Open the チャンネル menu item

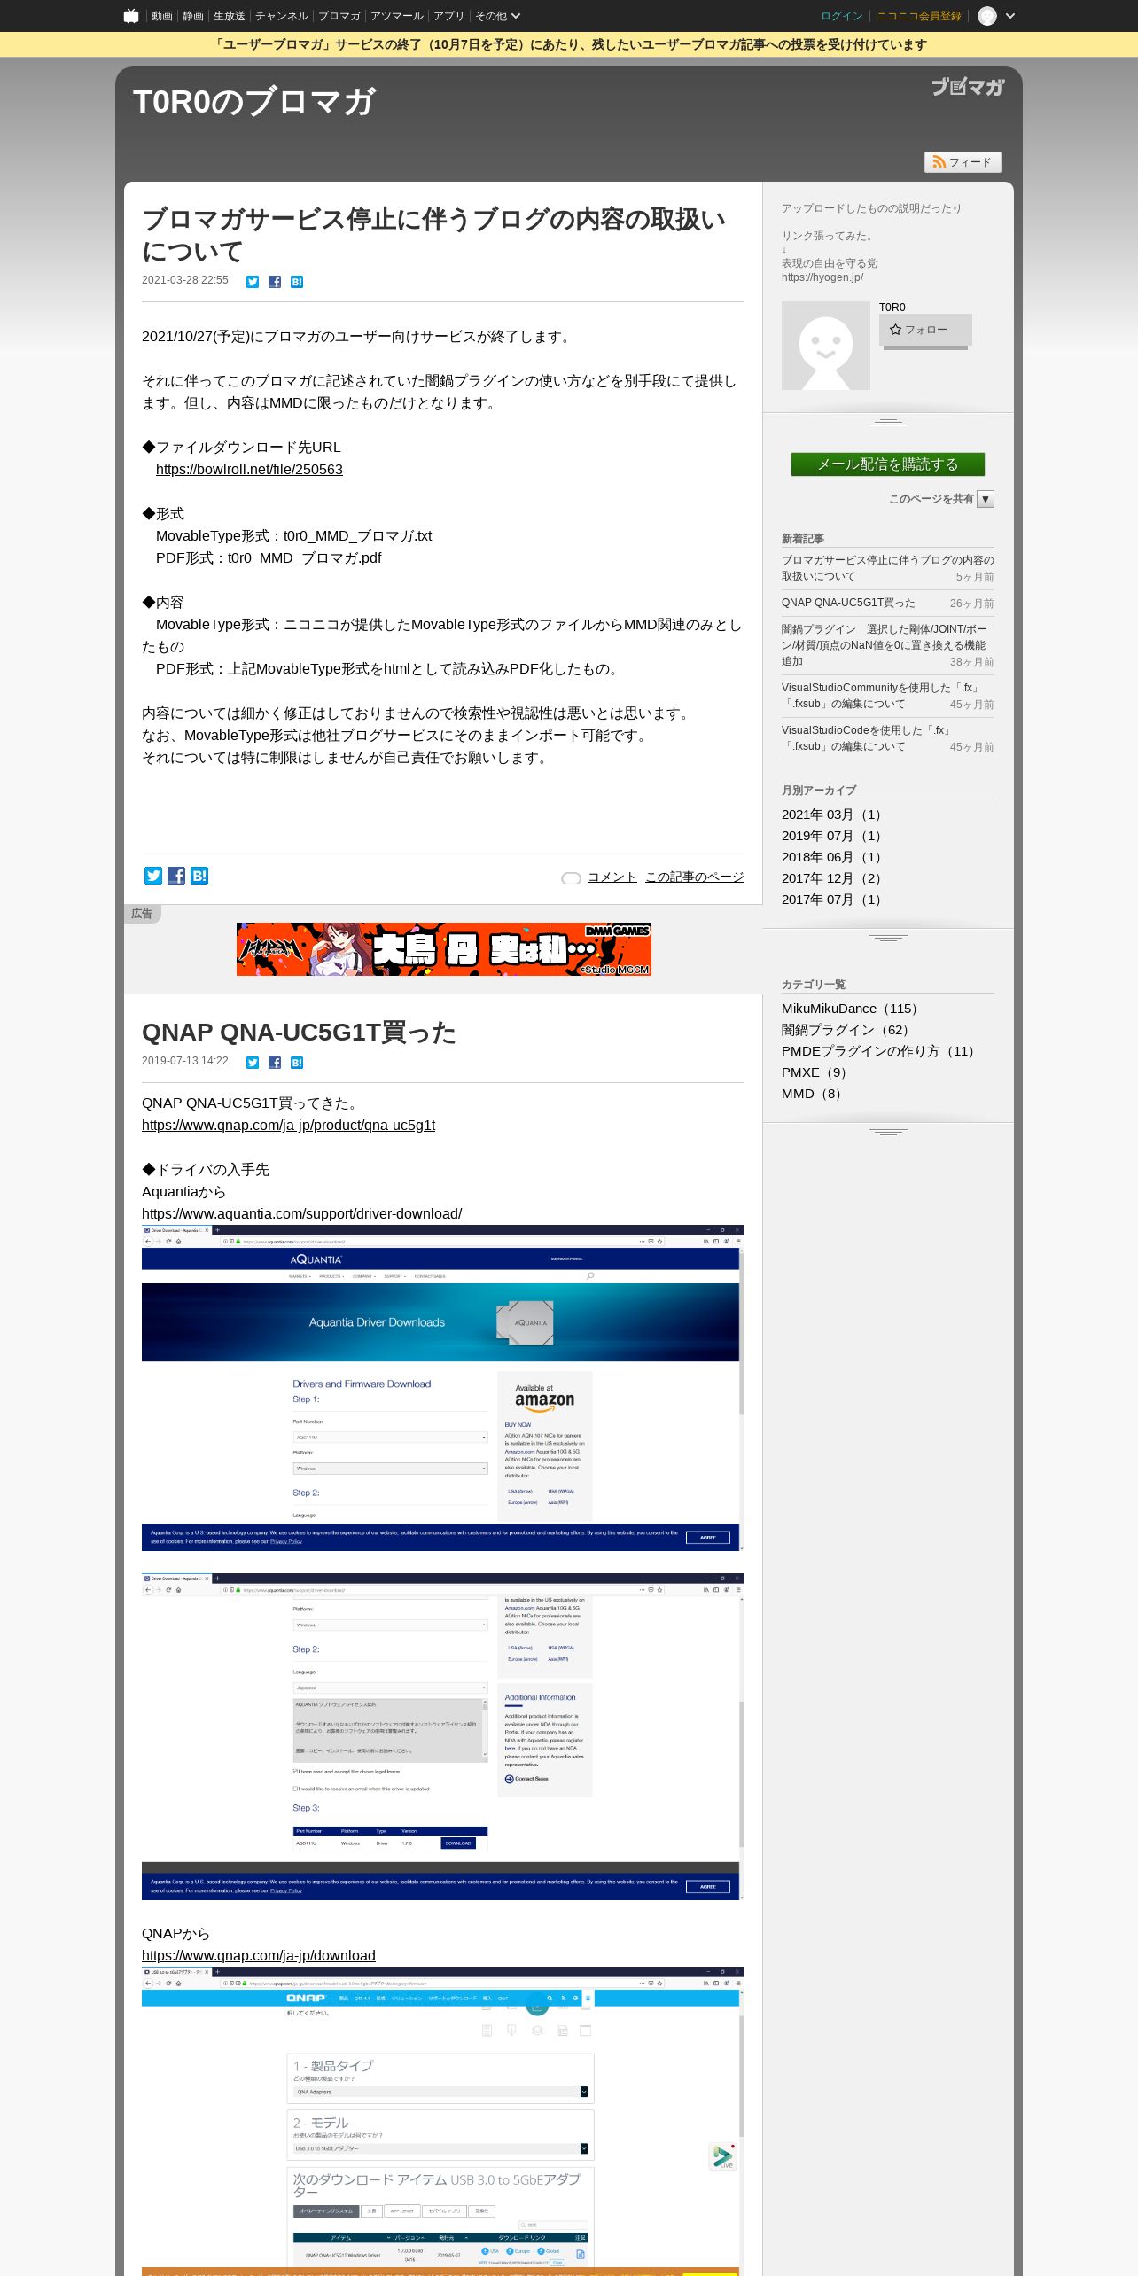[282, 16]
